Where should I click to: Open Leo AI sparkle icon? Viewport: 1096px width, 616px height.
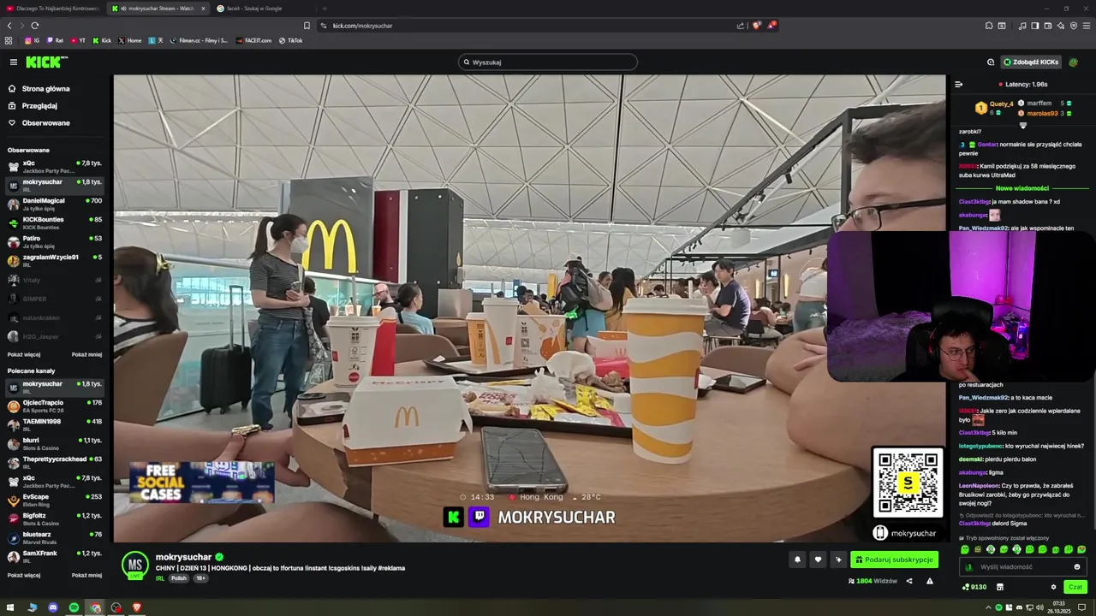(x=1061, y=26)
